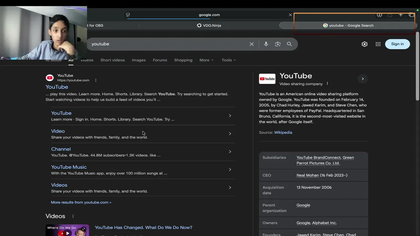Click the magnifying glass search icon
Viewport: 420px width, 236px height.
[289, 44]
